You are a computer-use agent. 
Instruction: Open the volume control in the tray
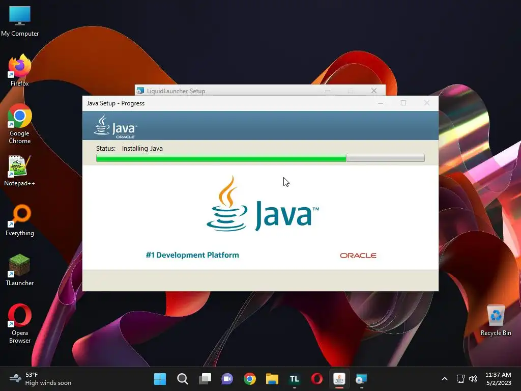click(x=473, y=379)
